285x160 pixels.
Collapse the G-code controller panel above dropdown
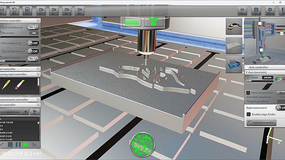(x=38, y=105)
